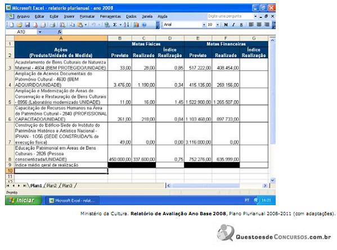The width and height of the screenshot is (337, 250).
Task: Click the next sheet tab navigation arrow
Action: pos(19,186)
